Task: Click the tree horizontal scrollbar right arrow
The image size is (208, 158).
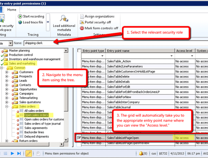Action: pyautogui.click(x=62, y=144)
